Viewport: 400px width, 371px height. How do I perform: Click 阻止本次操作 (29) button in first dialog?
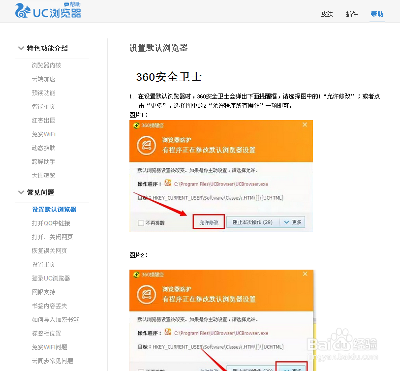252,222
